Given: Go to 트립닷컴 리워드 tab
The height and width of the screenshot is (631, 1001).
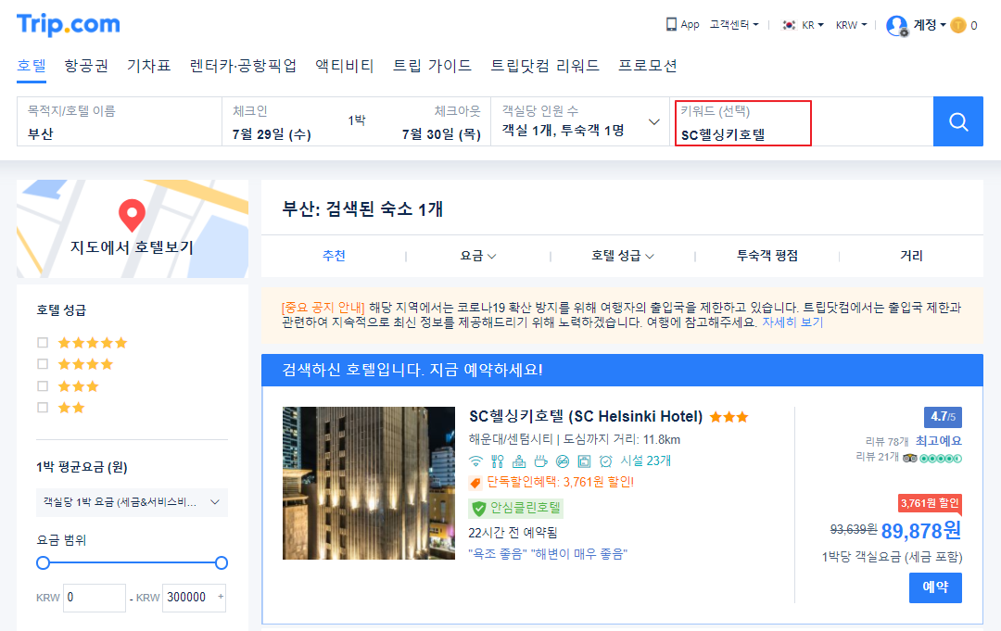Looking at the screenshot, I should pyautogui.click(x=545, y=66).
